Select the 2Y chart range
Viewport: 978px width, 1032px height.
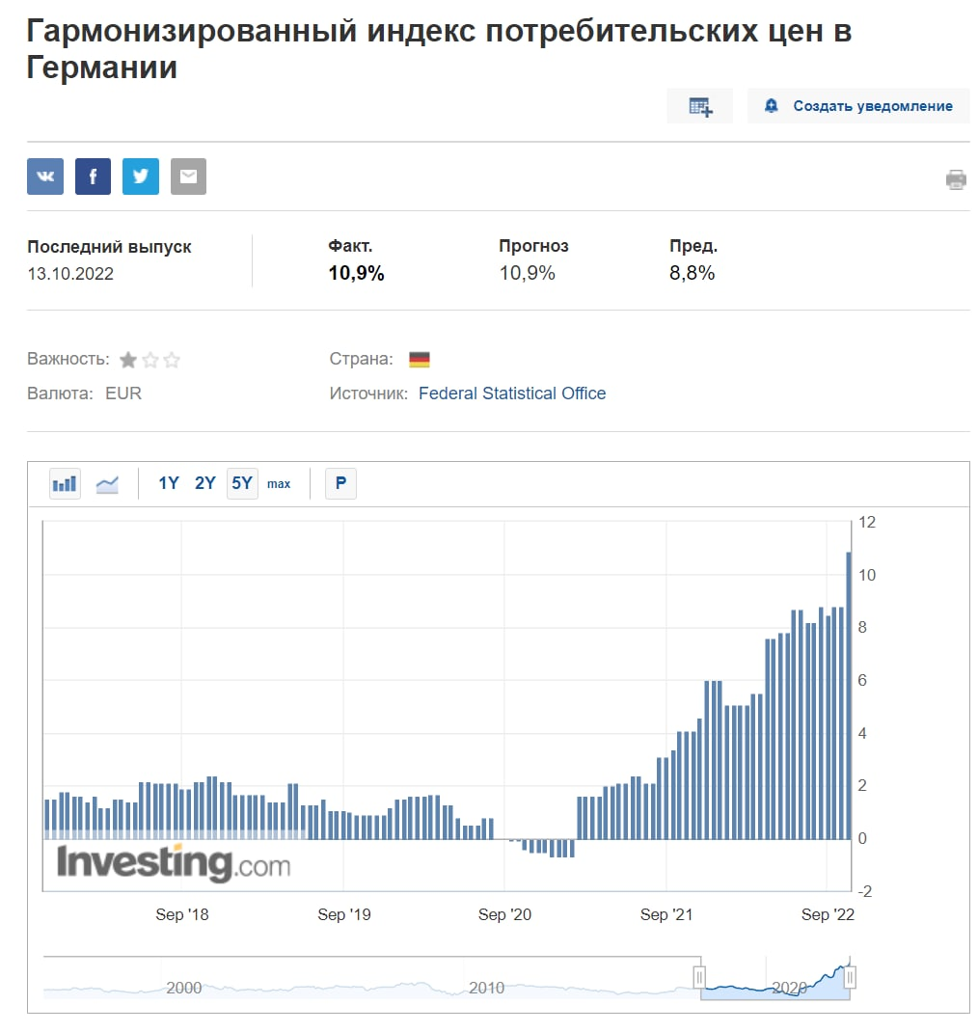(x=205, y=483)
